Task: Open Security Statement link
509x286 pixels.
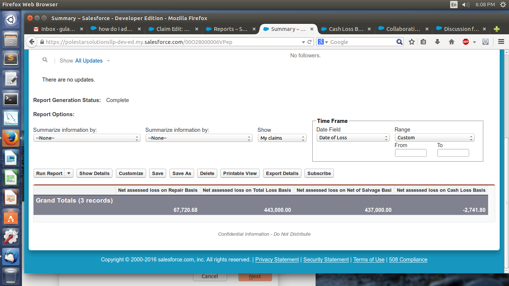Action: (x=326, y=260)
